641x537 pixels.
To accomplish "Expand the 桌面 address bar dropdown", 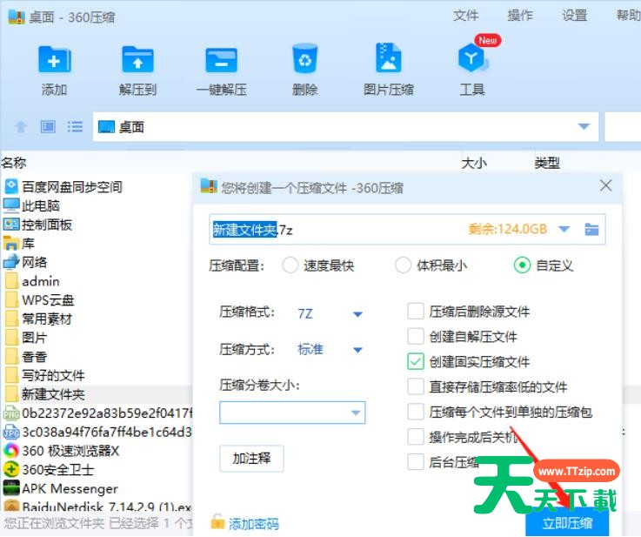I will (x=584, y=126).
